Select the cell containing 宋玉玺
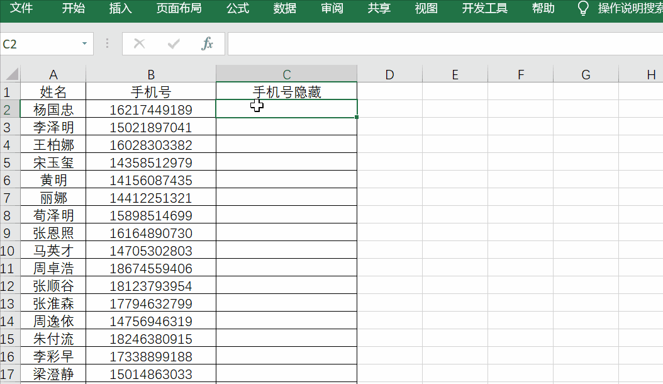This screenshot has width=663, height=384. [x=53, y=162]
